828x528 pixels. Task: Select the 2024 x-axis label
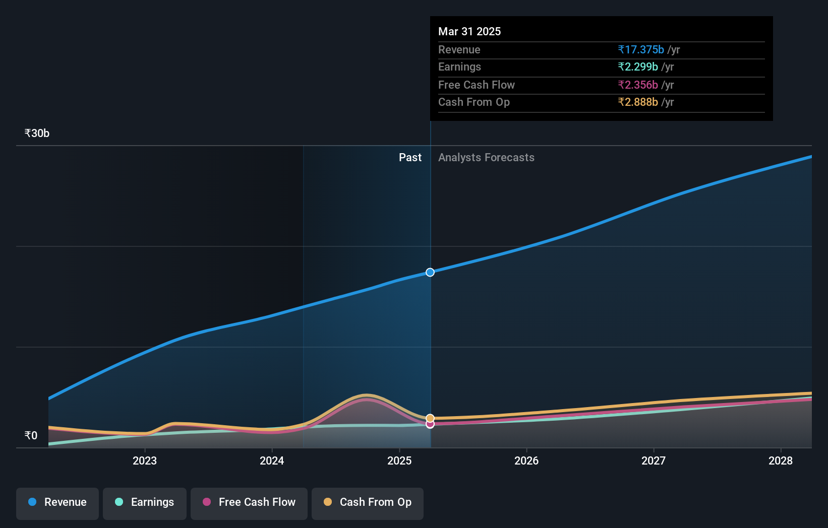(x=272, y=460)
